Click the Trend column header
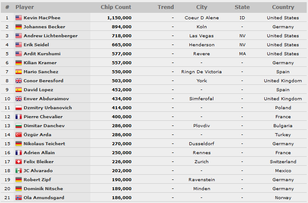This screenshot has width=308, height=203. [166, 7]
